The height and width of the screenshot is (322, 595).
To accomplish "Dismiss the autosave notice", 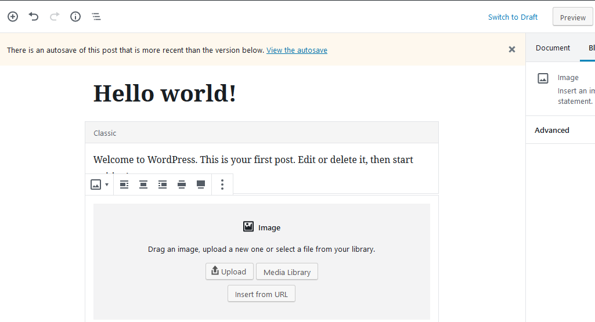I will (512, 49).
